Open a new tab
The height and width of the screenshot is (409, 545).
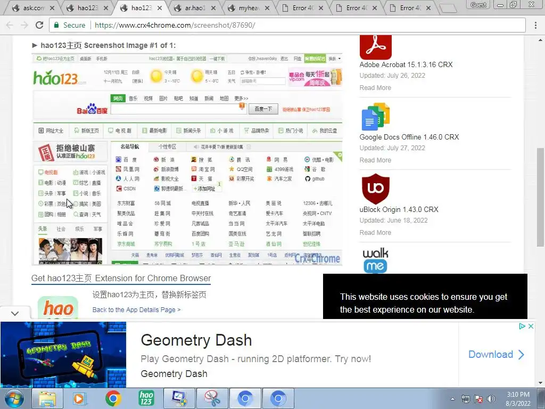point(448,8)
